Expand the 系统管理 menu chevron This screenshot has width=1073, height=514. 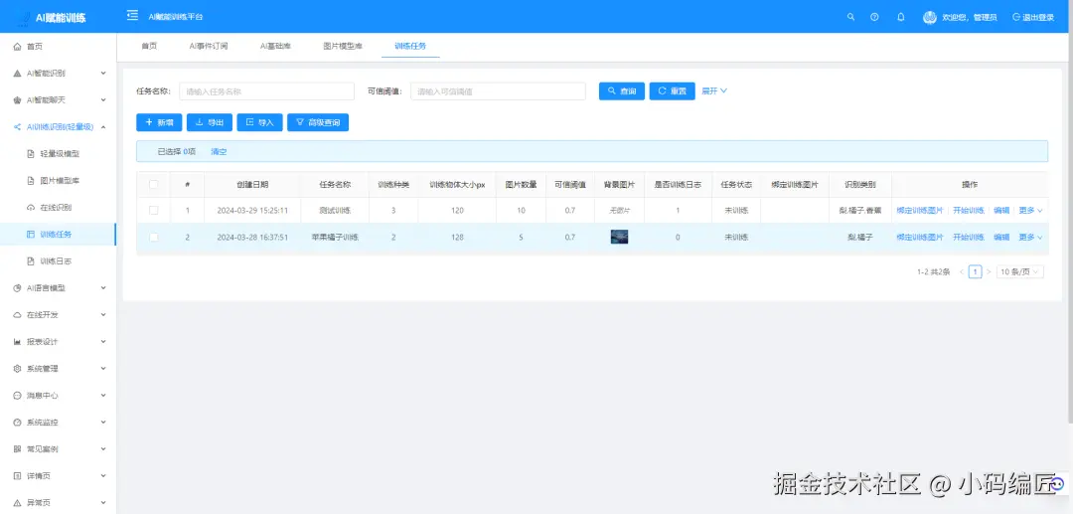coord(103,368)
